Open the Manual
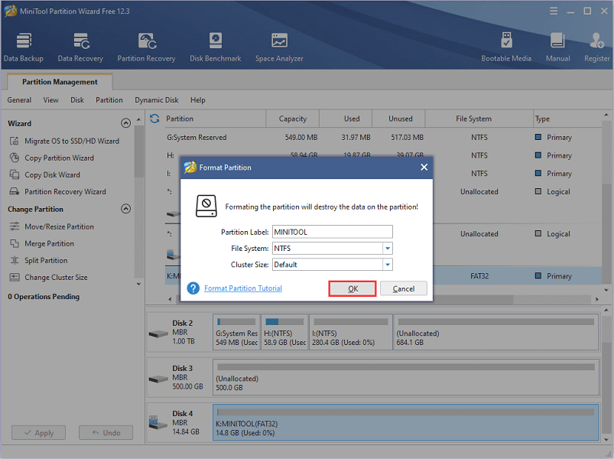Image resolution: width=614 pixels, height=459 pixels. coord(557,47)
